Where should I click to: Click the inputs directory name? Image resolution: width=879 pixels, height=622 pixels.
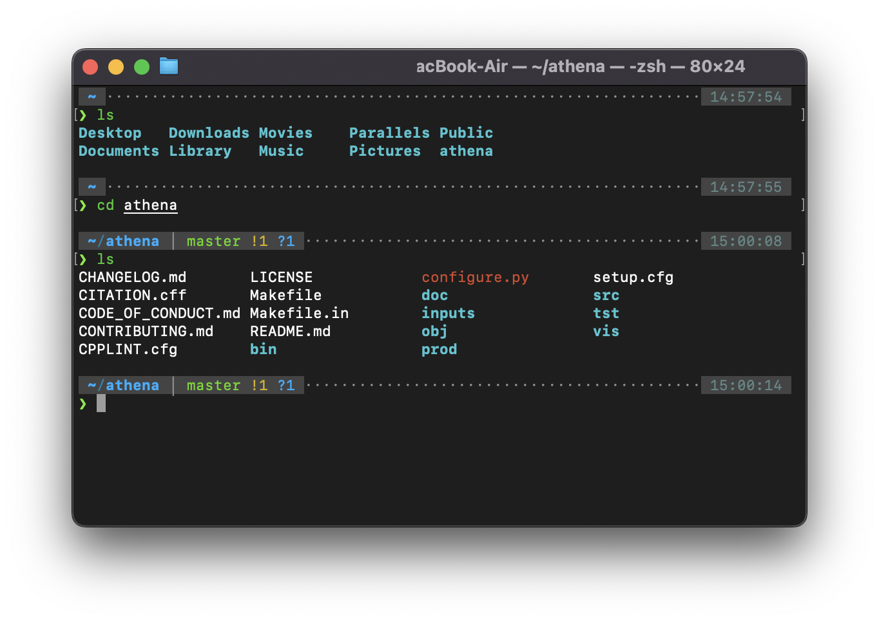(x=448, y=314)
